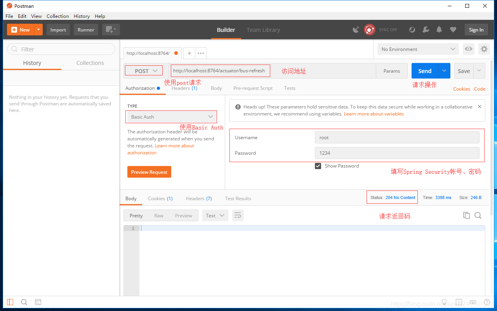The width and height of the screenshot is (497, 311).
Task: Select the request Body tab
Action: coord(216,88)
